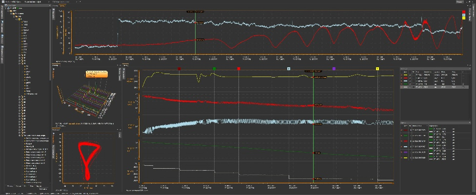Screen dimensions: 476x195
Task: Click the red legend swatch on the upper chart
Action: click(x=462, y=11)
